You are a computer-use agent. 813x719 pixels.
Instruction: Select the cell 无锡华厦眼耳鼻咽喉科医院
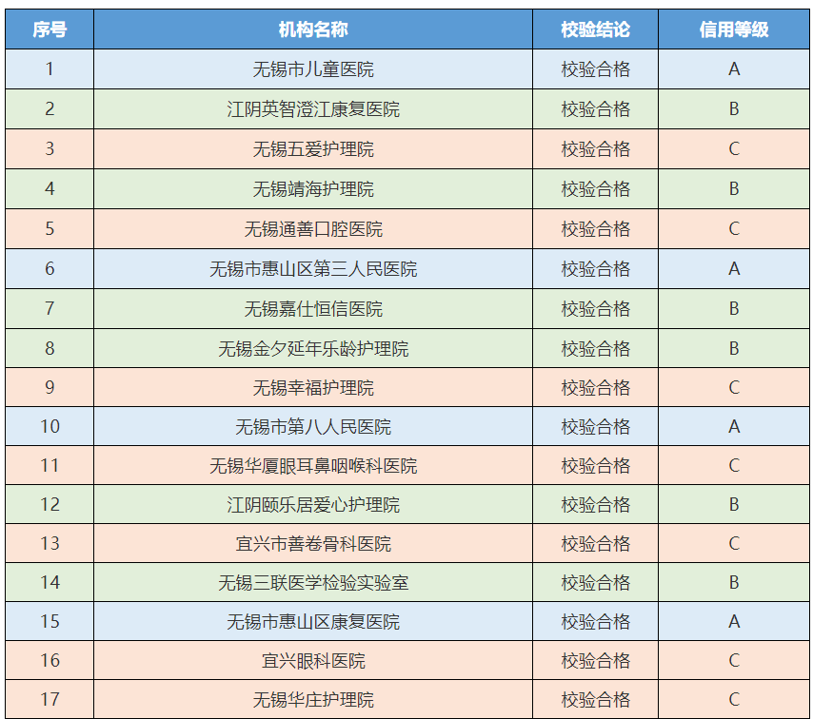(313, 465)
